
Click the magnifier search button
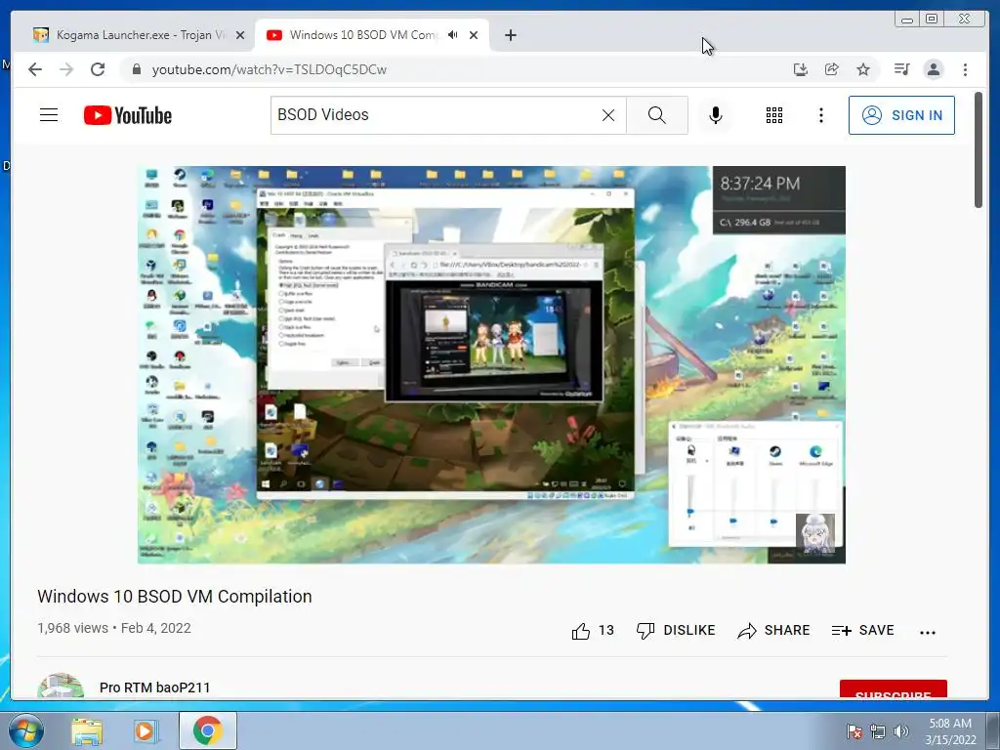tap(657, 115)
